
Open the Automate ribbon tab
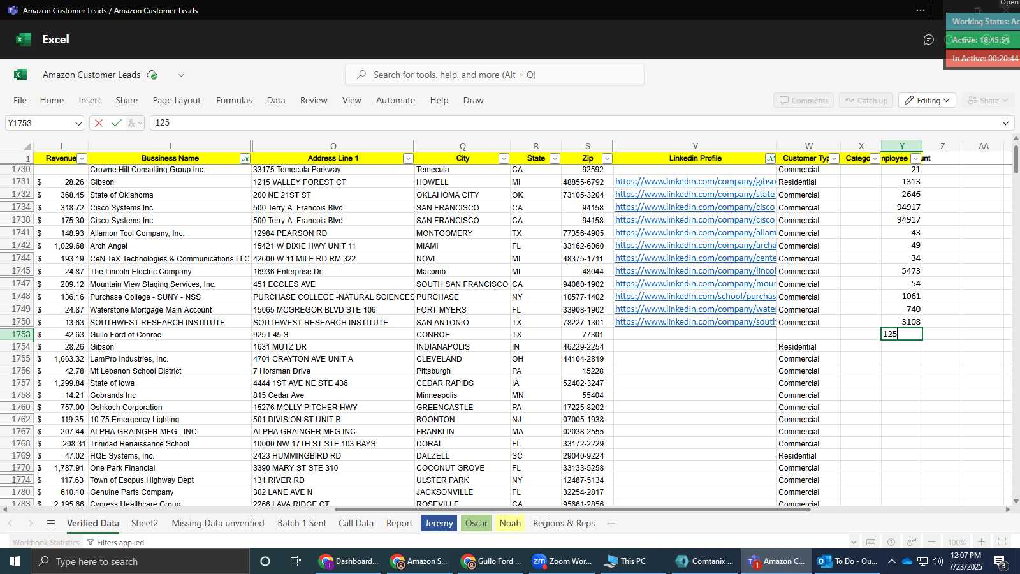[395, 100]
